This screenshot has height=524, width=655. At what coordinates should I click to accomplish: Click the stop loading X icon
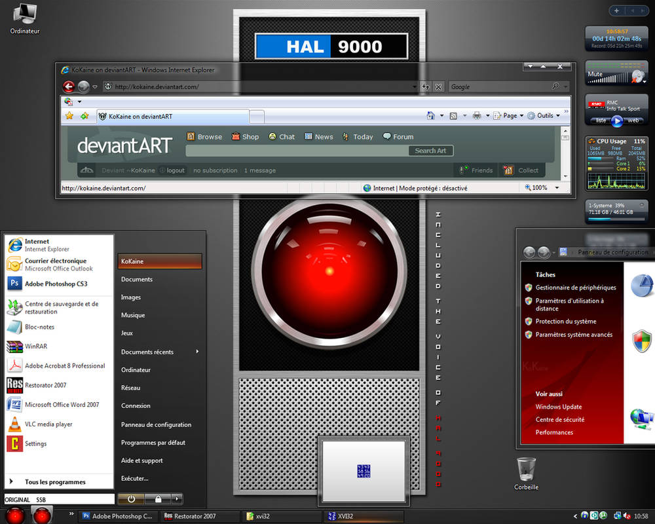[x=438, y=87]
